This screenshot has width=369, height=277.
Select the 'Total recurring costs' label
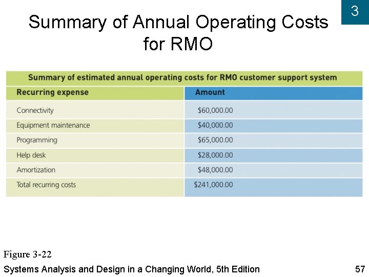(46, 185)
